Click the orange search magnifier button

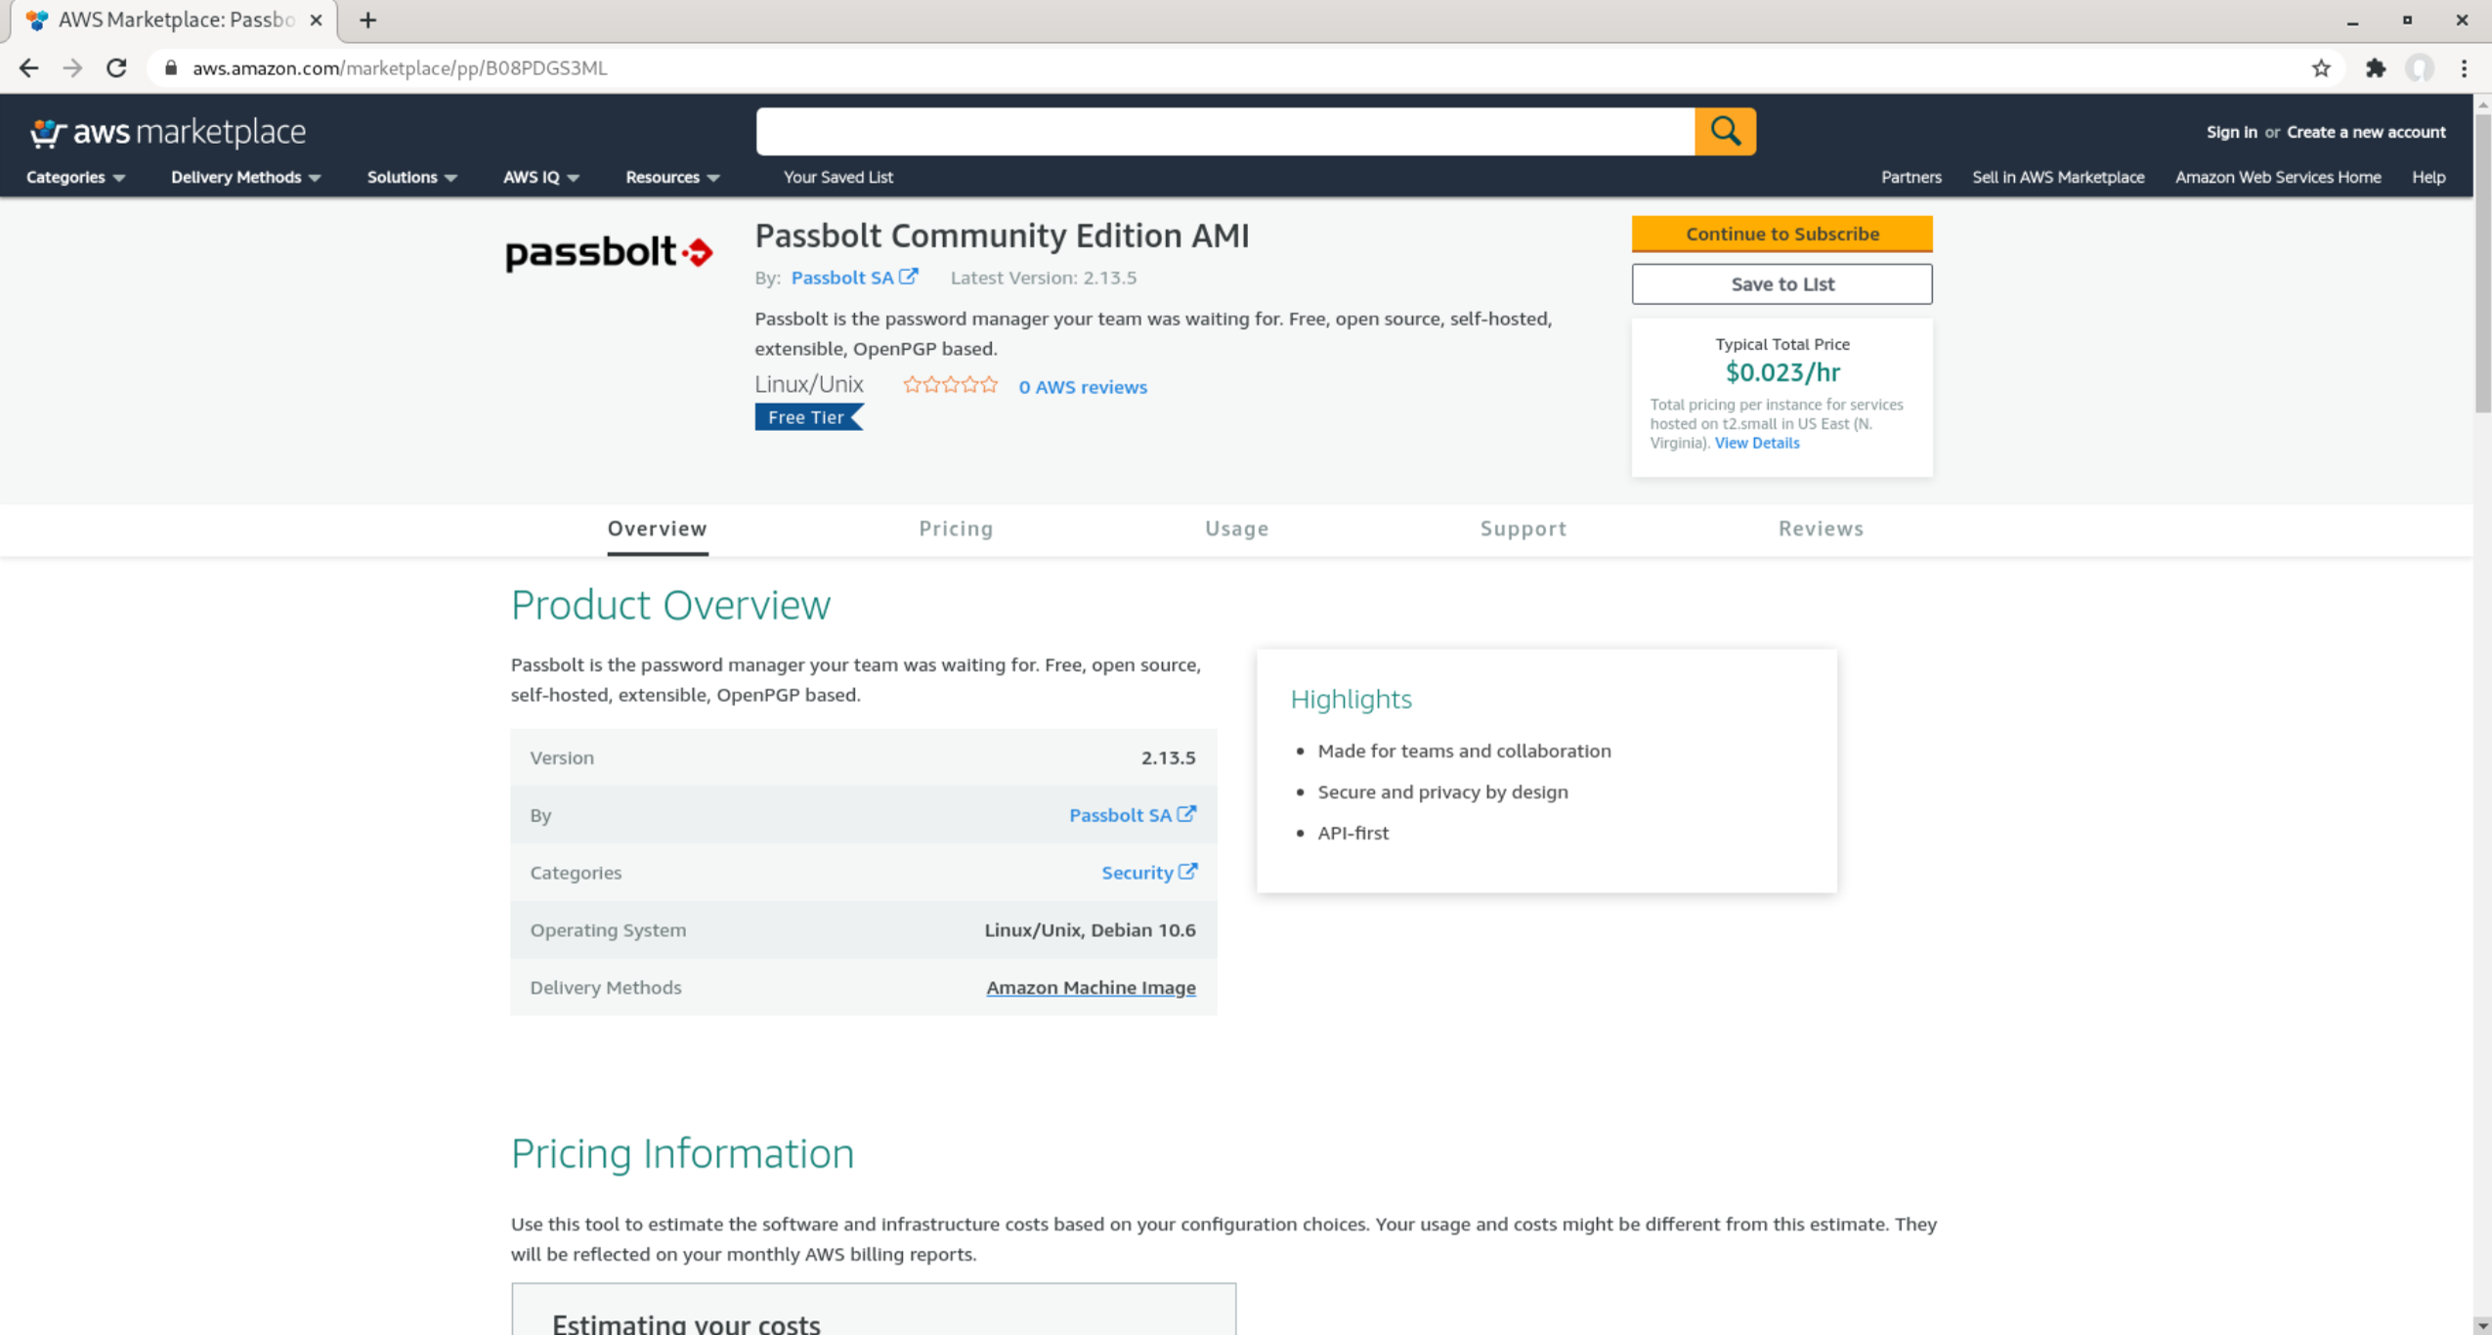pyautogui.click(x=1725, y=131)
